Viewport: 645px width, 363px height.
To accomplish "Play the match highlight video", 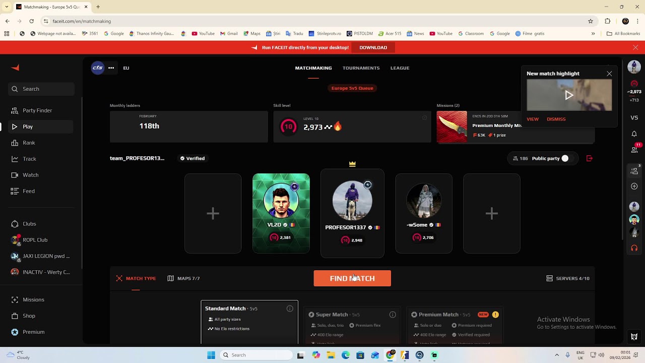I will click(x=569, y=95).
